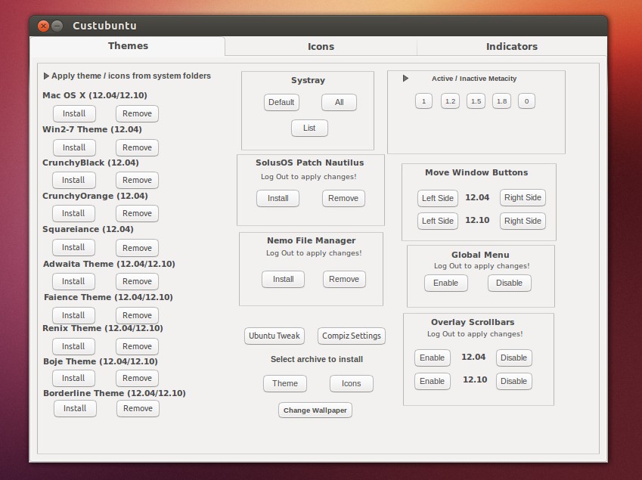Viewport: 642px width, 480px height.
Task: Disable Overlay Scrollbars for 12.04
Action: click(x=514, y=358)
